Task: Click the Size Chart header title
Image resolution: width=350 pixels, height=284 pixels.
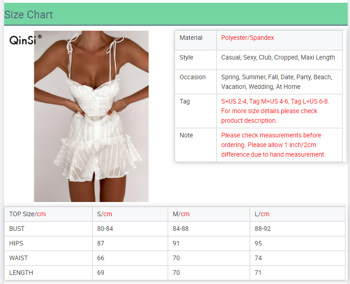Action: [28, 15]
